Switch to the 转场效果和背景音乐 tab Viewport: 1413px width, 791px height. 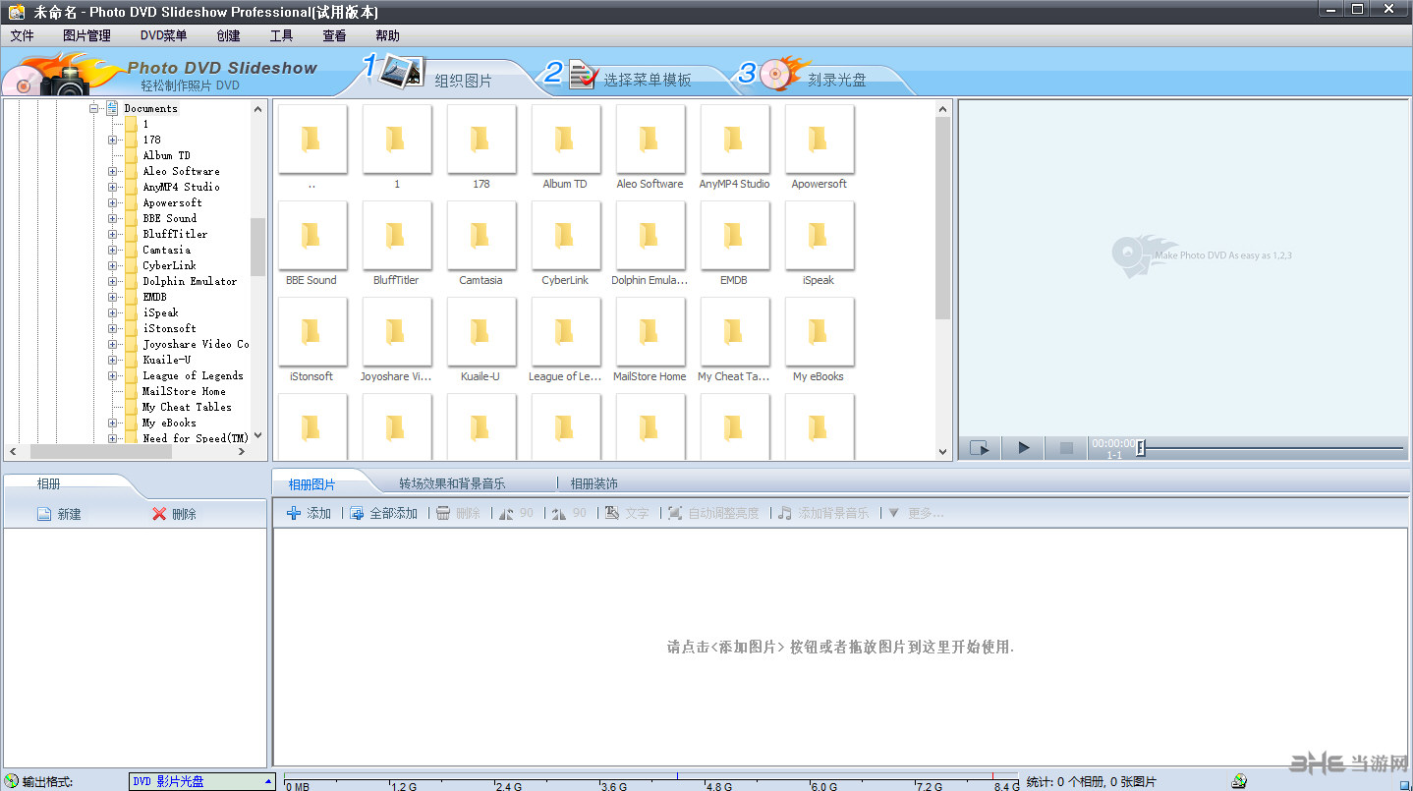click(452, 482)
